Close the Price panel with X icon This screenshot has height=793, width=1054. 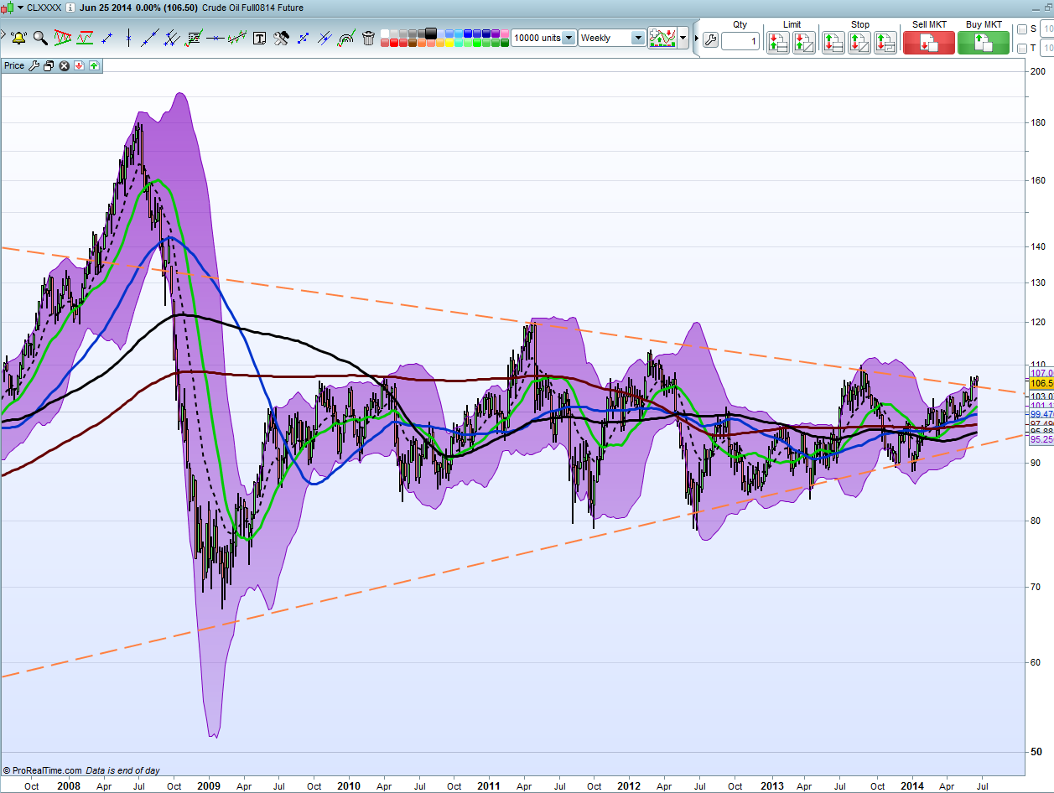point(64,65)
